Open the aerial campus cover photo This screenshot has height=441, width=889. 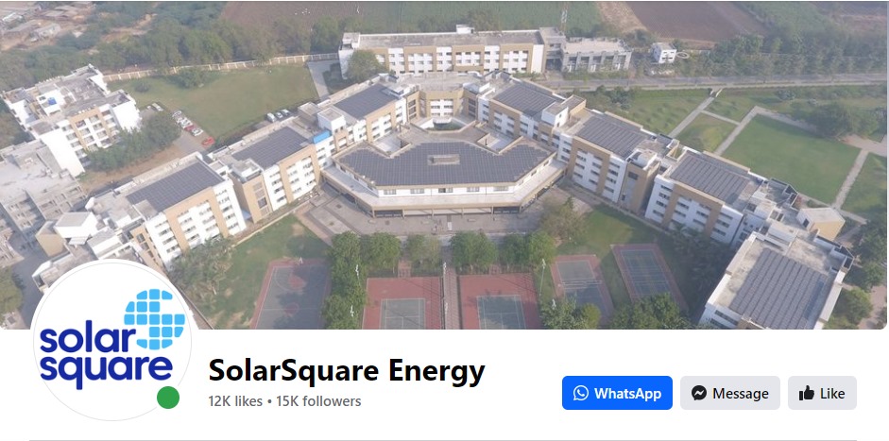(x=444, y=164)
